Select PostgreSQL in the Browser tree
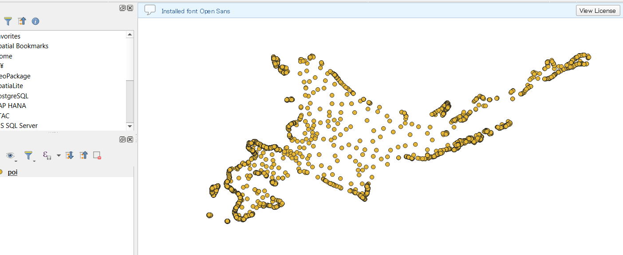Screen dimensions: 623x255 tap(14, 96)
